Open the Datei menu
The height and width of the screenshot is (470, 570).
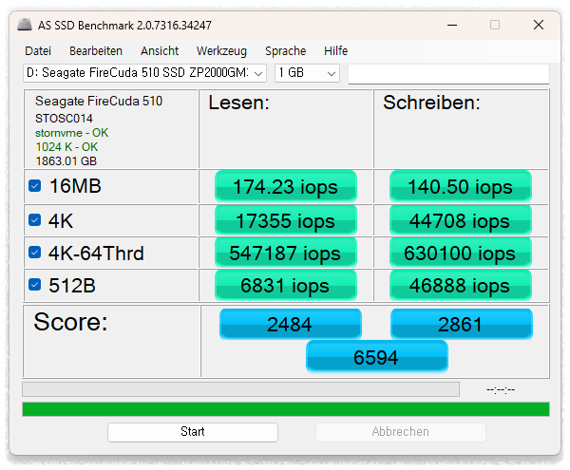38,51
